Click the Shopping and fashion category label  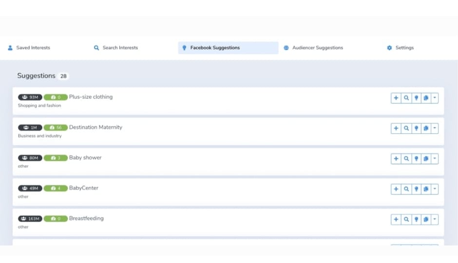pyautogui.click(x=39, y=106)
